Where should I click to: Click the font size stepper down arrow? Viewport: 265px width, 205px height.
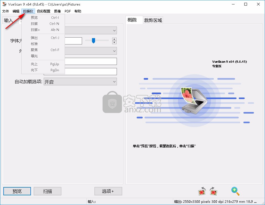[x=114, y=43]
